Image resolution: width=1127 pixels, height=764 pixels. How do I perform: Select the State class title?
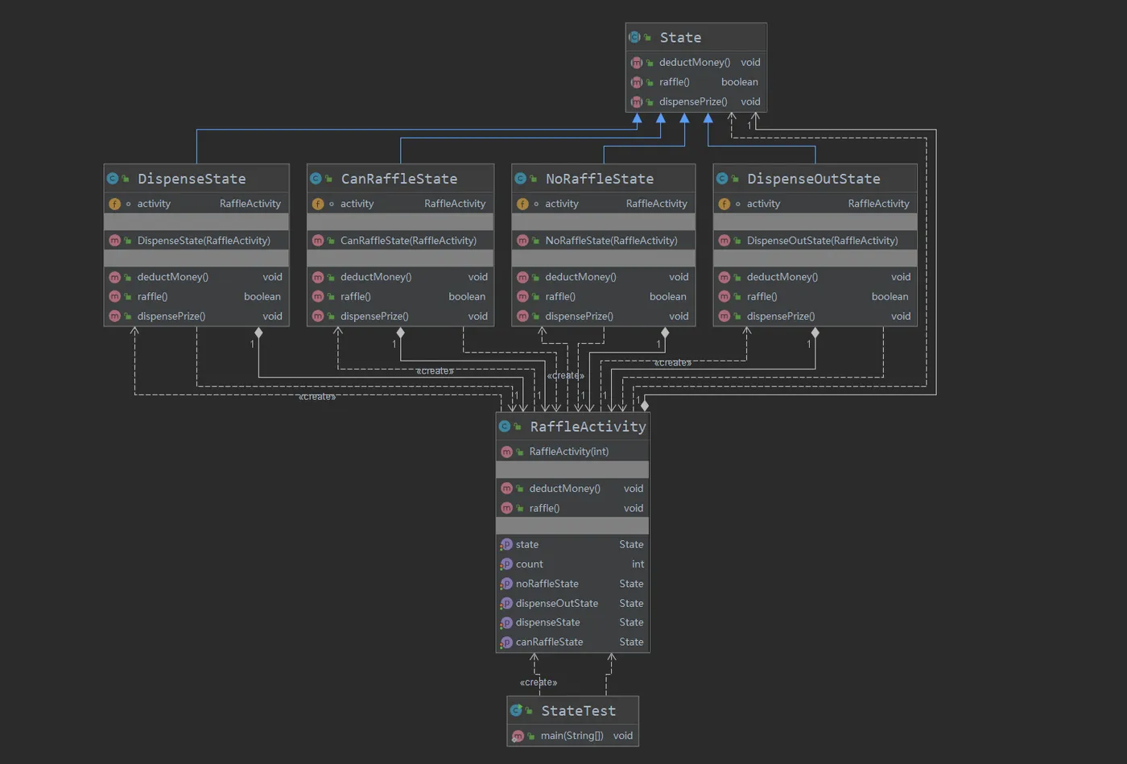(x=680, y=37)
